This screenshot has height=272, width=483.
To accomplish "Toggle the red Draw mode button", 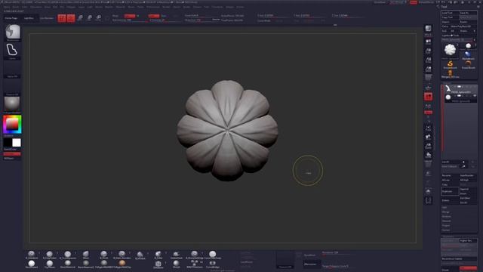I will pyautogui.click(x=71, y=18).
